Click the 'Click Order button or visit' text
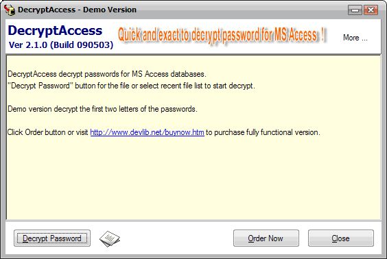Viewport: 387px width, 259px height. point(47,132)
